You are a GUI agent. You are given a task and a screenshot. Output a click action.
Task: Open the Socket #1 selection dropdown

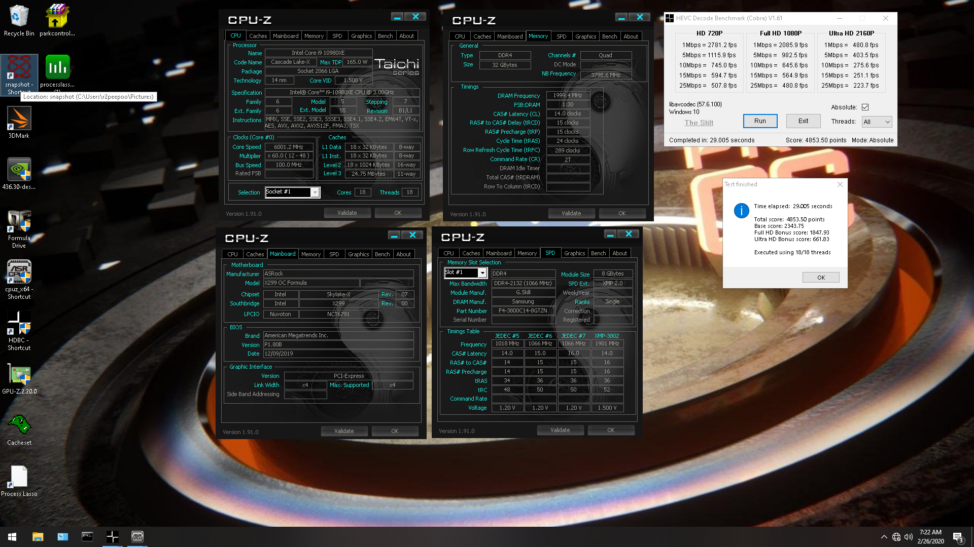(292, 192)
